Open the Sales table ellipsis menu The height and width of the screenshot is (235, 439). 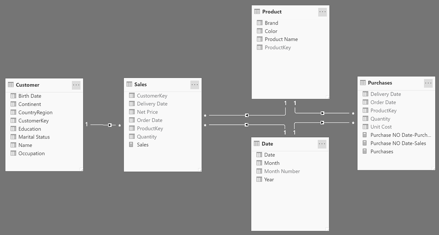click(195, 85)
